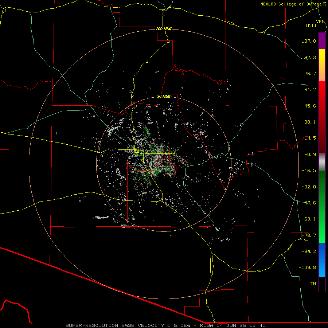Click the "76.7" legend value
This screenshot has width=328, height=328.
click(310, 73)
